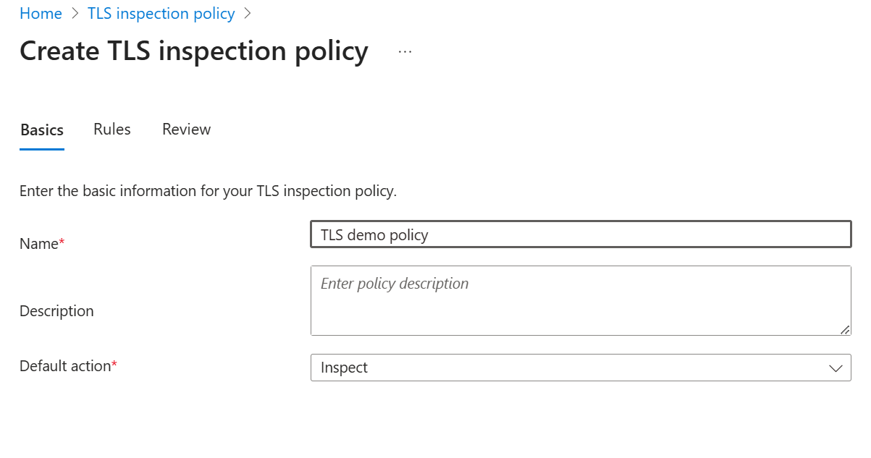871x458 pixels.
Task: Click the Description field label
Action: 56,311
